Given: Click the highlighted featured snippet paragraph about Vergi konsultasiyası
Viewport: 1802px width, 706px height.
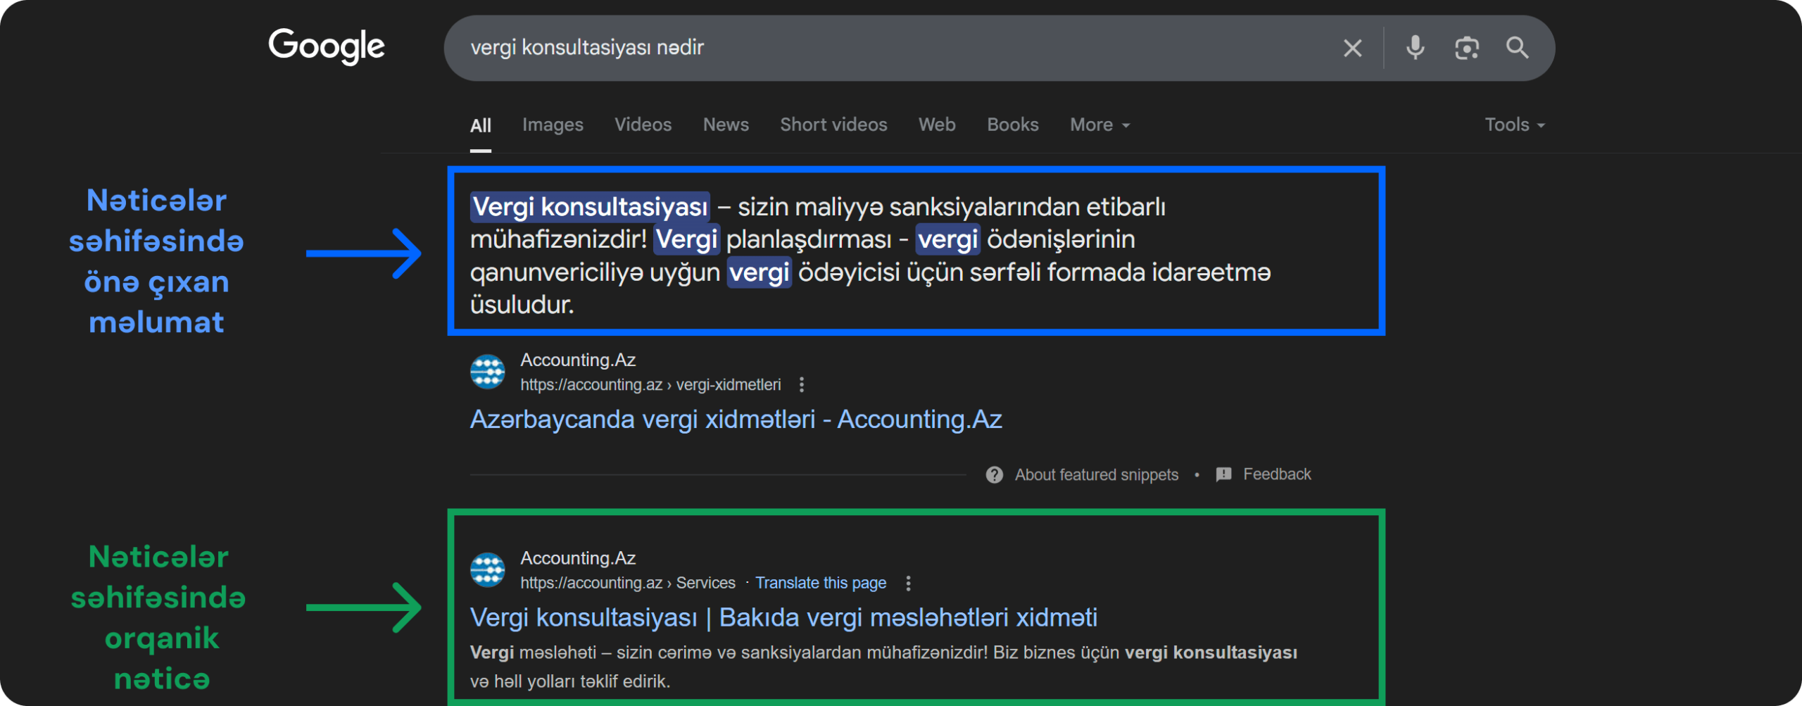Looking at the screenshot, I should point(871,256).
